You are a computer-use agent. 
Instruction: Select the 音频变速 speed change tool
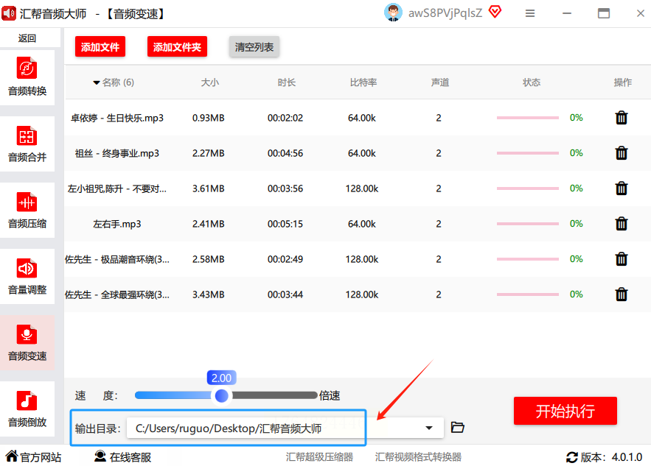(x=27, y=342)
